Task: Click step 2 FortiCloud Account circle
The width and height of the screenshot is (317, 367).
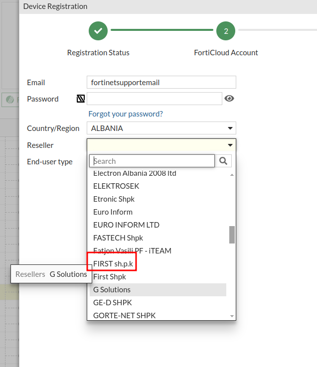Action: (226, 31)
